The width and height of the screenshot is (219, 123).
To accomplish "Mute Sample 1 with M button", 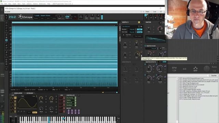I will click(x=142, y=22).
